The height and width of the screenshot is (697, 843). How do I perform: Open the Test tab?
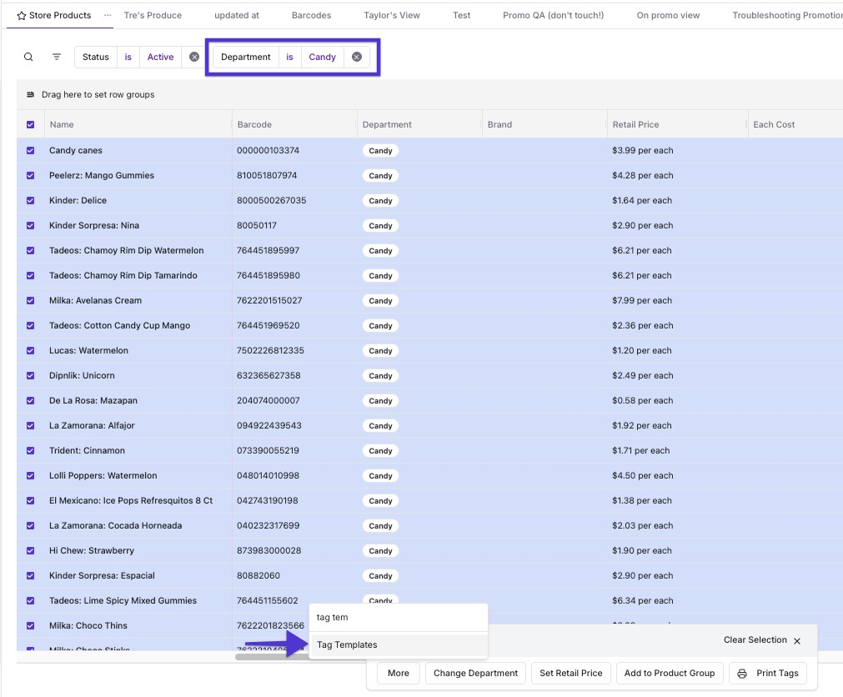coord(461,16)
